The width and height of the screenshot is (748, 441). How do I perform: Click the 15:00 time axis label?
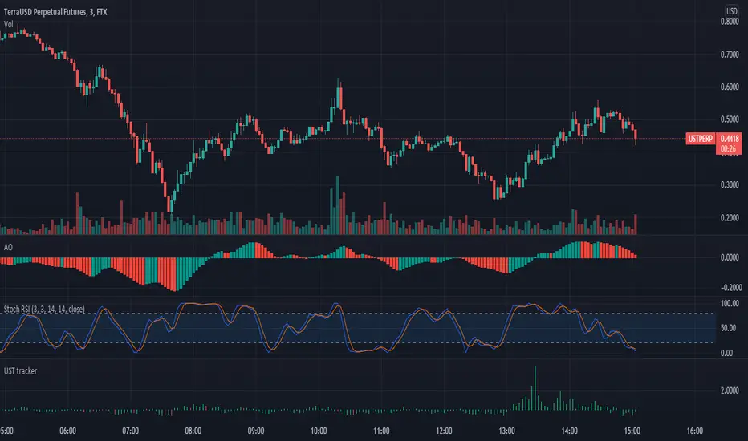click(x=632, y=431)
